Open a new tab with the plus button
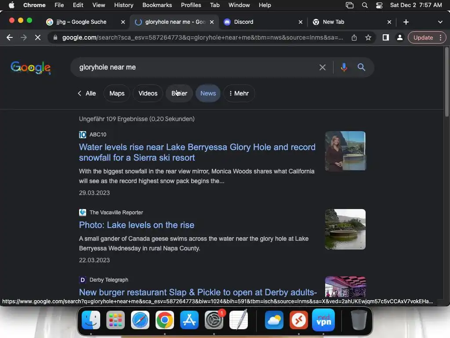The width and height of the screenshot is (450, 338). coord(406,22)
